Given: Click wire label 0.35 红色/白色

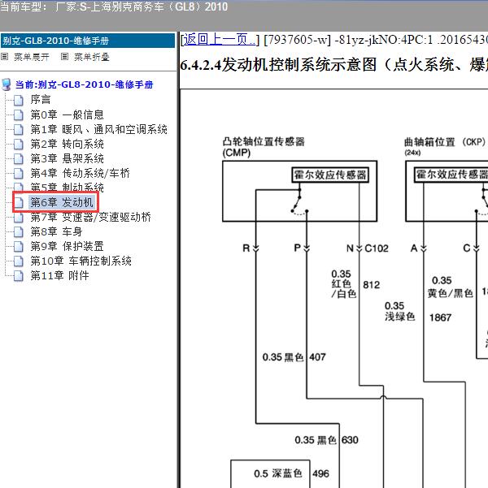Looking at the screenshot, I should tap(343, 284).
